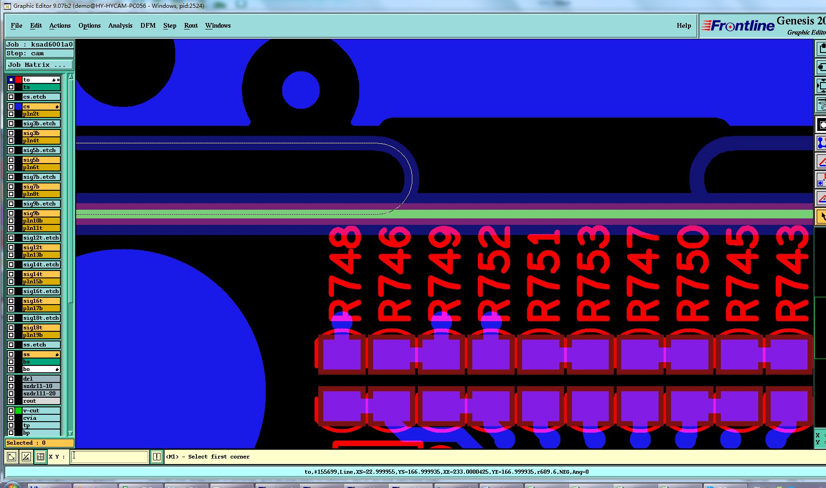Select the rout layer name
Image resolution: width=826 pixels, height=488 pixels.
(x=41, y=401)
